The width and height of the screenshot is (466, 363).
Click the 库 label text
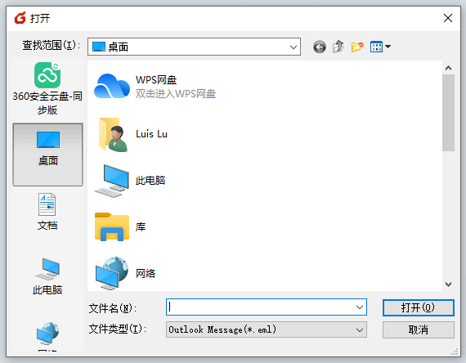click(x=141, y=226)
